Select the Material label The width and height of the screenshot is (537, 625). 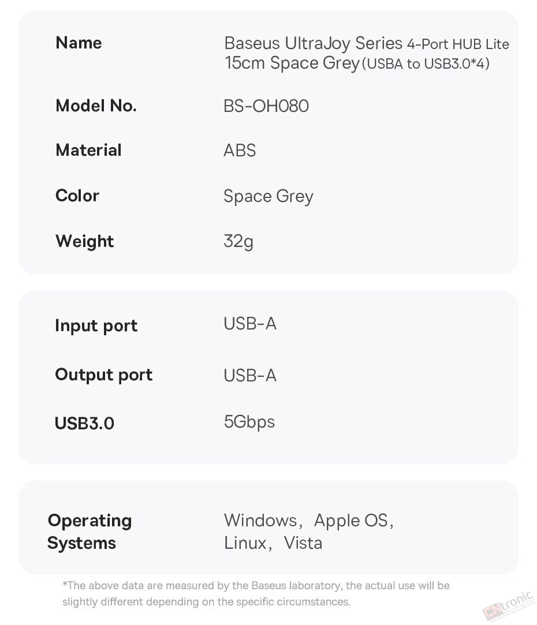point(88,150)
